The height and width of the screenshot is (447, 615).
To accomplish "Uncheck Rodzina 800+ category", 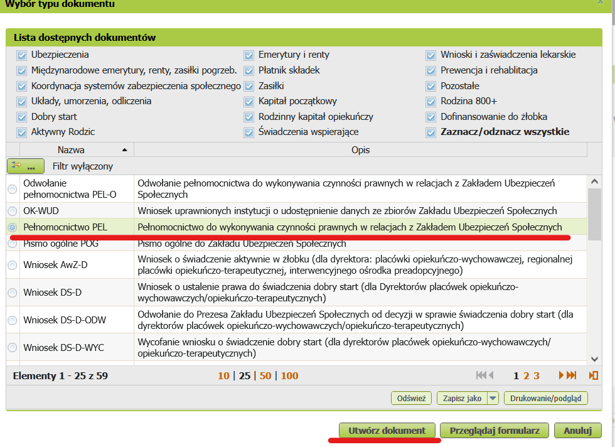I will (x=430, y=102).
